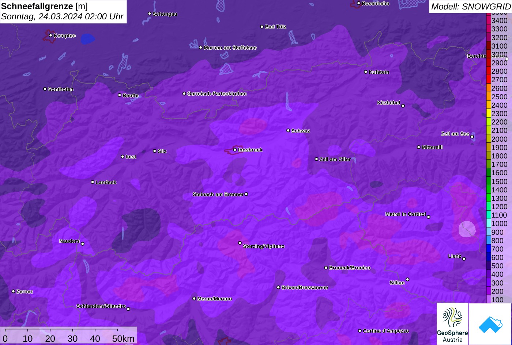
Task: Click the 1500 value in the legend
Action: (x=500, y=181)
